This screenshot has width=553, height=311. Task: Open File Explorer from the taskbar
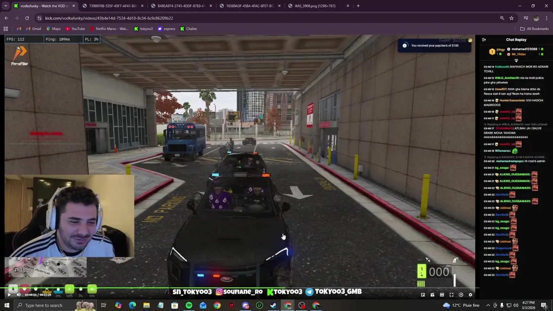click(146, 305)
